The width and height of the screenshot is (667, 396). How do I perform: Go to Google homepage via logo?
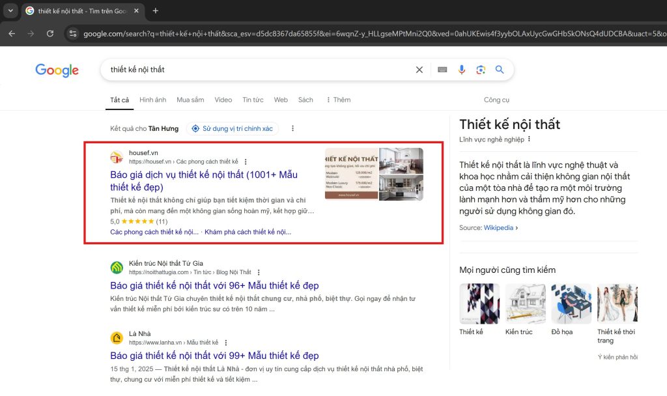57,70
